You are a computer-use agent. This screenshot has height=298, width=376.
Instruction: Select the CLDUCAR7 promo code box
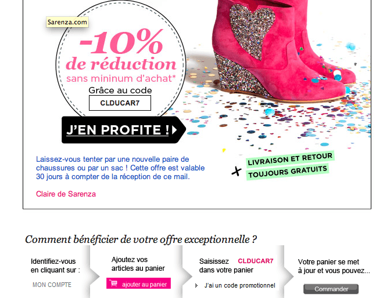(120, 103)
